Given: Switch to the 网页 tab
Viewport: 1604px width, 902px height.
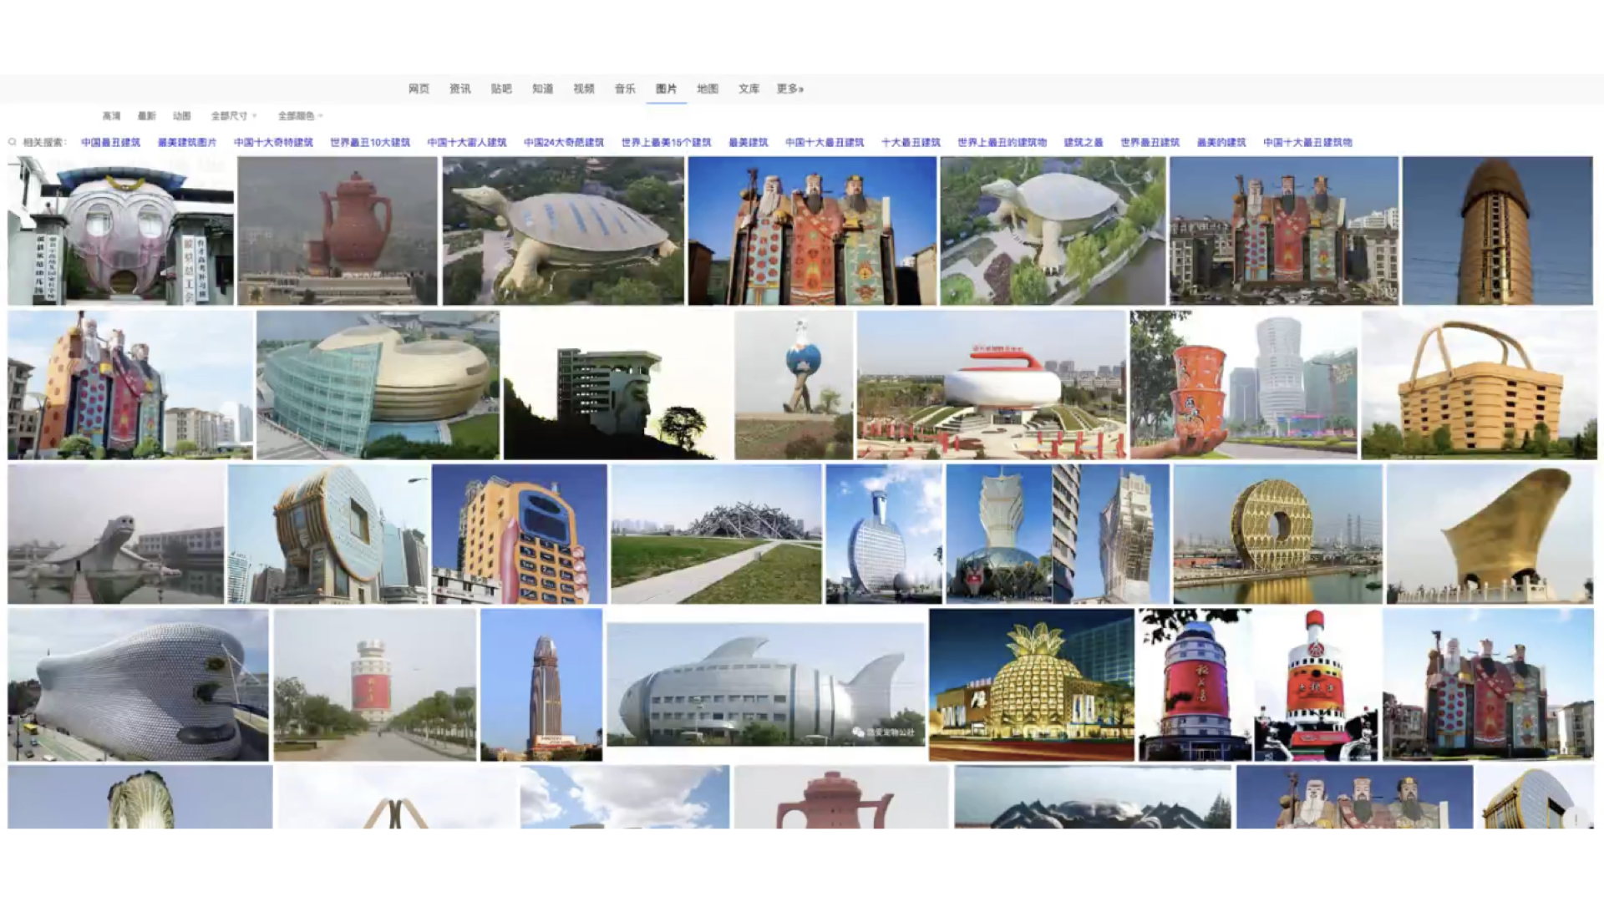Looking at the screenshot, I should click(x=419, y=89).
